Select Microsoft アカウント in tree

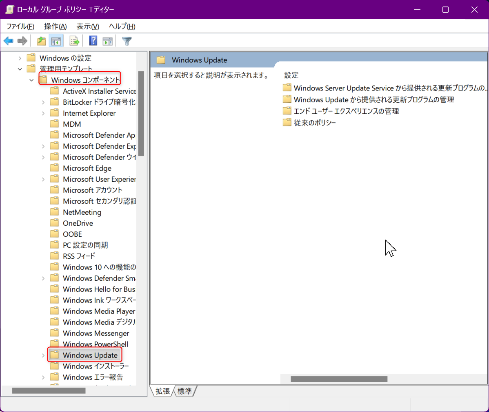coord(93,190)
